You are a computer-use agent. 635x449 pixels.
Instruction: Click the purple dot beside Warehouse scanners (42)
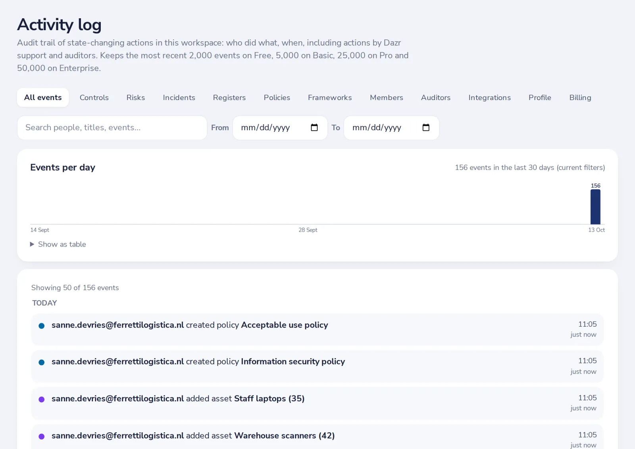pyautogui.click(x=41, y=436)
